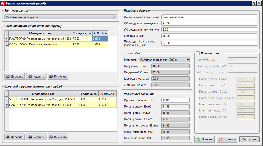The width and height of the screenshot is (263, 146).
Task: Click the delete icon on lower Удалить button
Action: 30,137
